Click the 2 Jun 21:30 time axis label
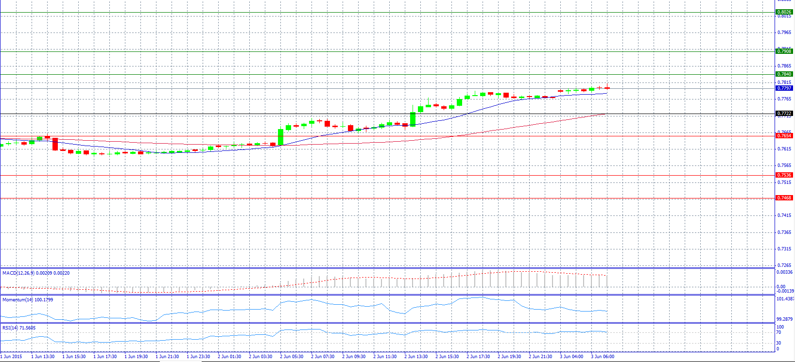The height and width of the screenshot is (362, 795). (x=540, y=357)
